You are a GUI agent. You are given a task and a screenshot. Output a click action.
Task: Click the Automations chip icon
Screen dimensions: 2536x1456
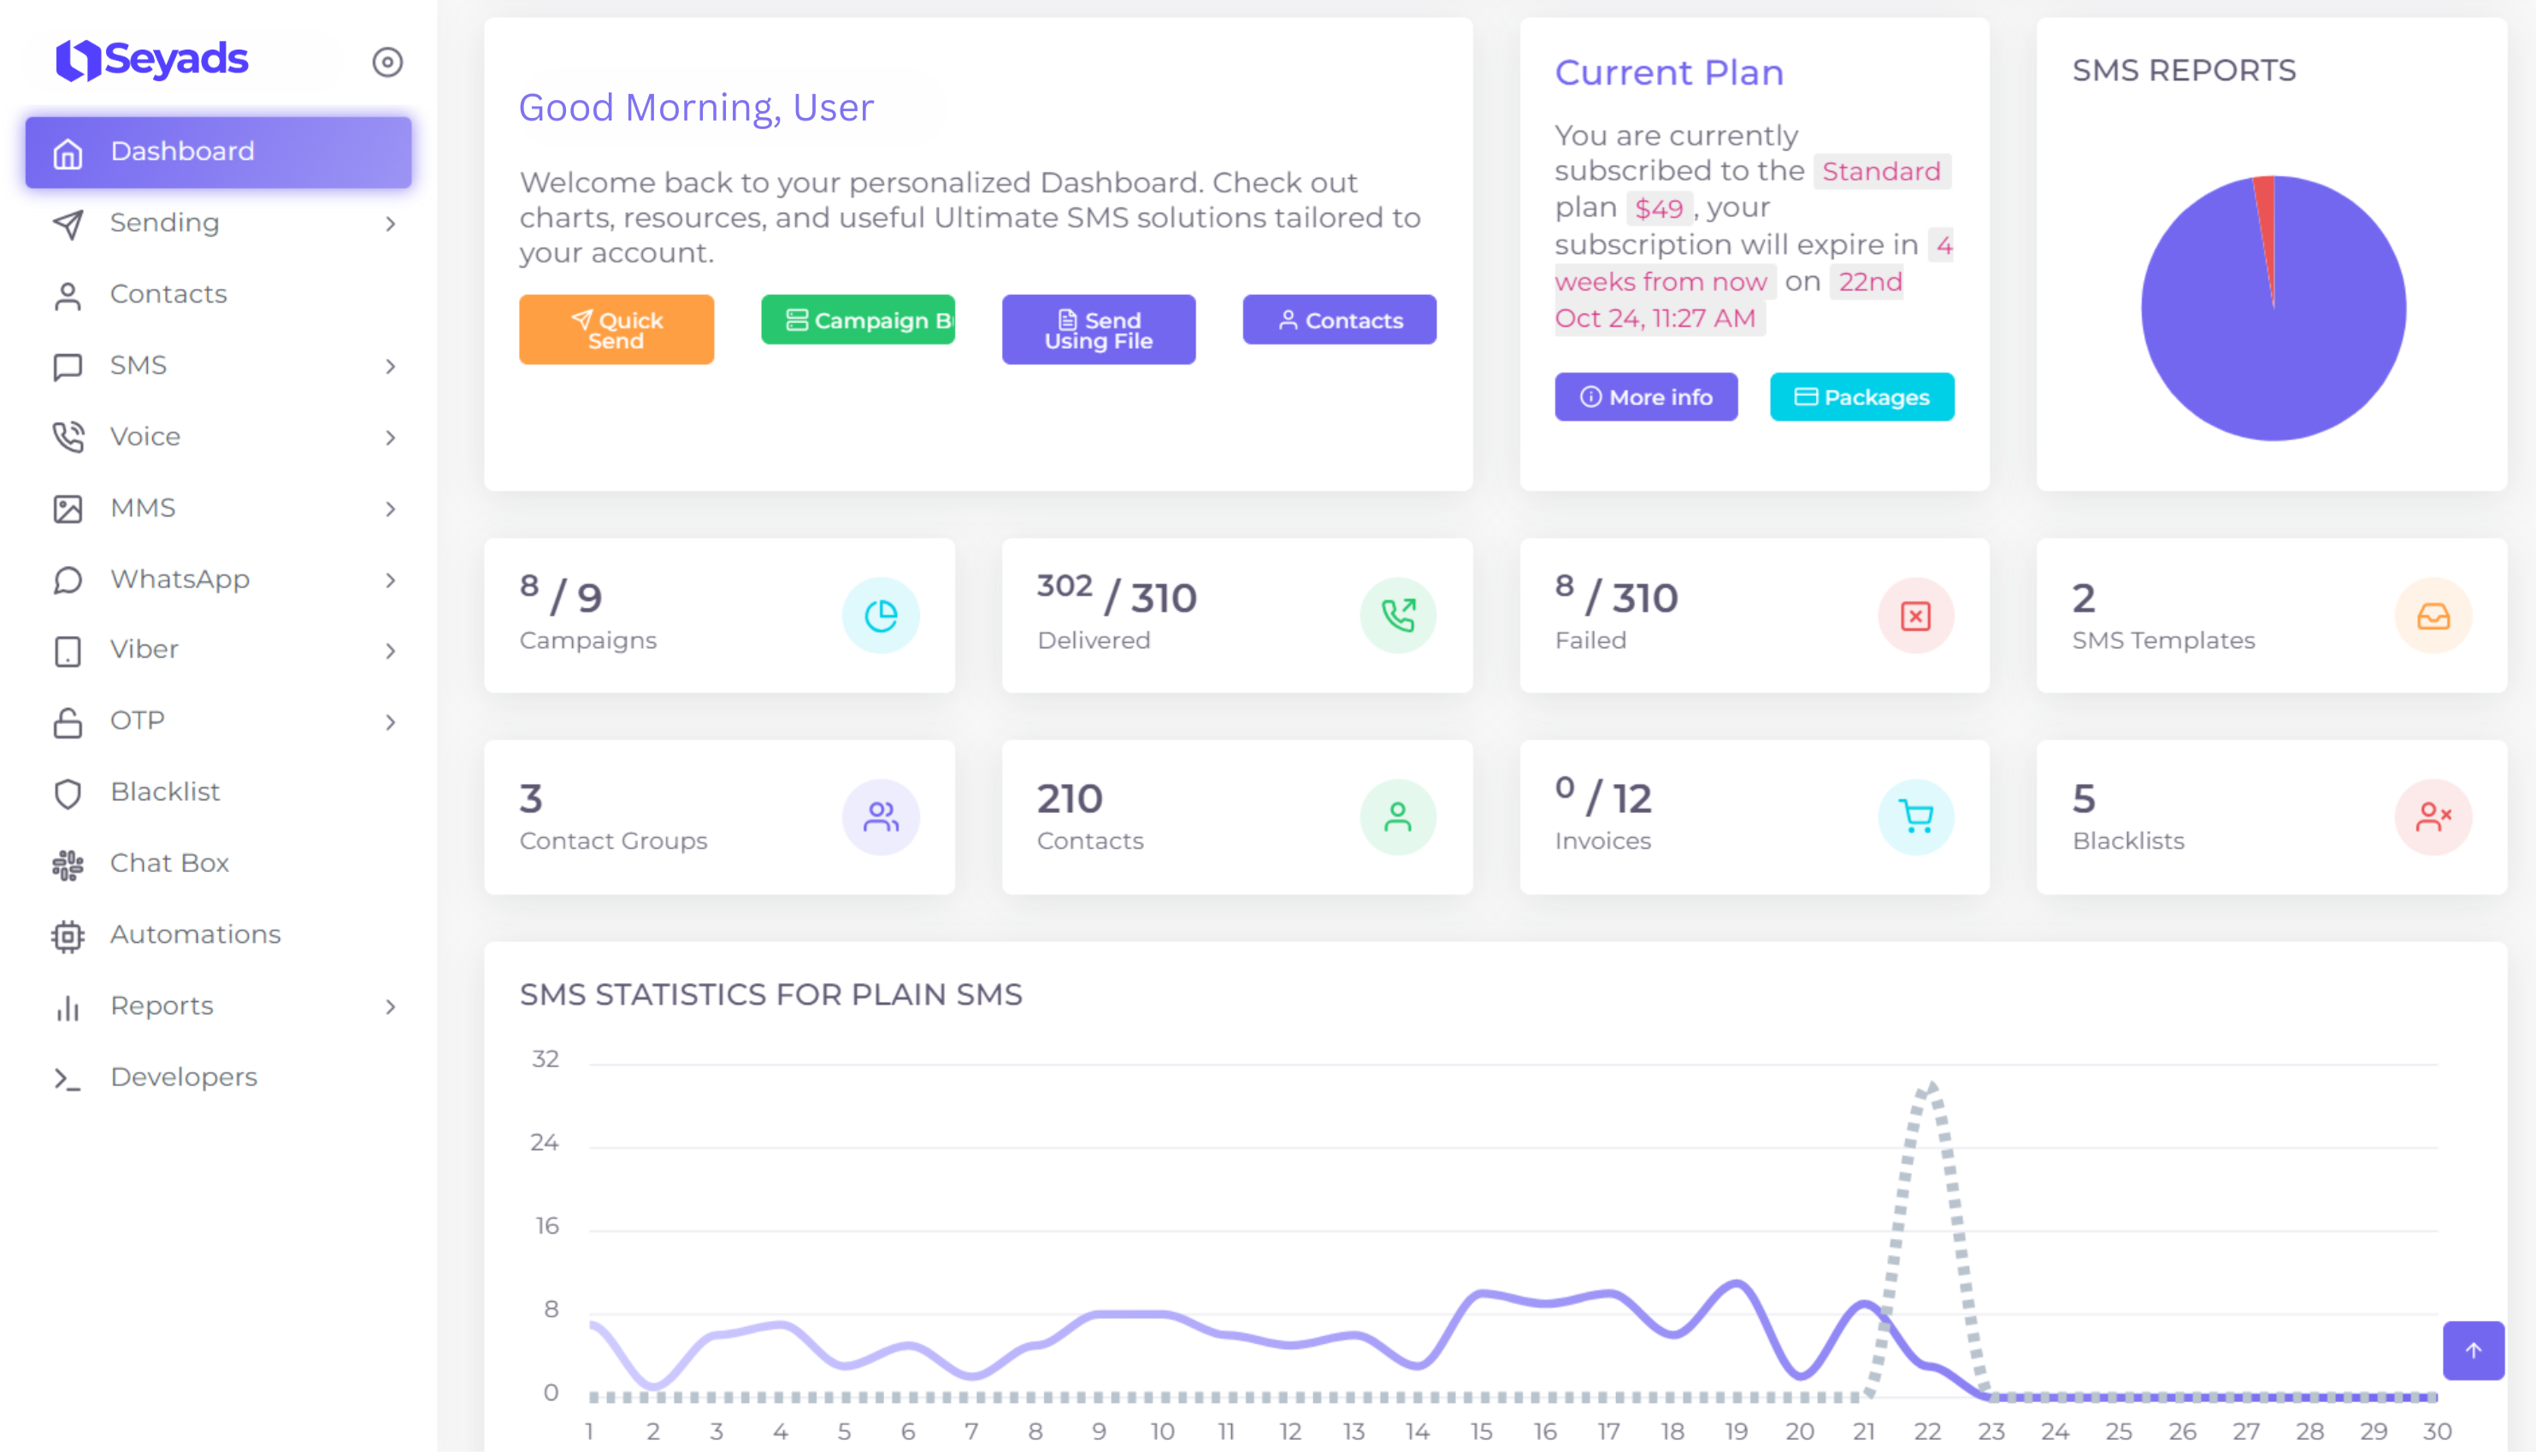[68, 936]
